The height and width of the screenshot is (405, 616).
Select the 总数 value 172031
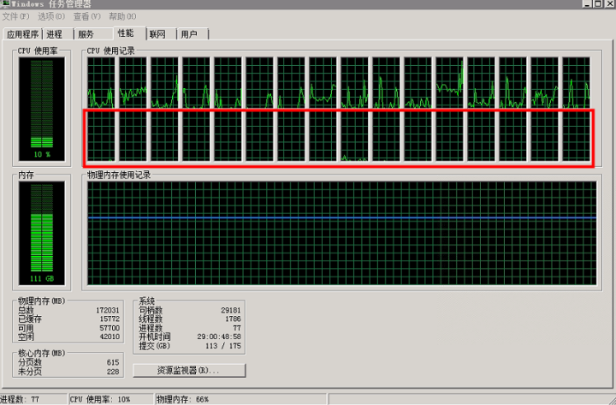coord(107,310)
